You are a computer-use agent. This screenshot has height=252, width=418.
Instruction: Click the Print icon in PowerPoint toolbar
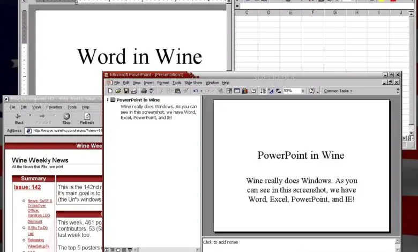tap(144, 91)
